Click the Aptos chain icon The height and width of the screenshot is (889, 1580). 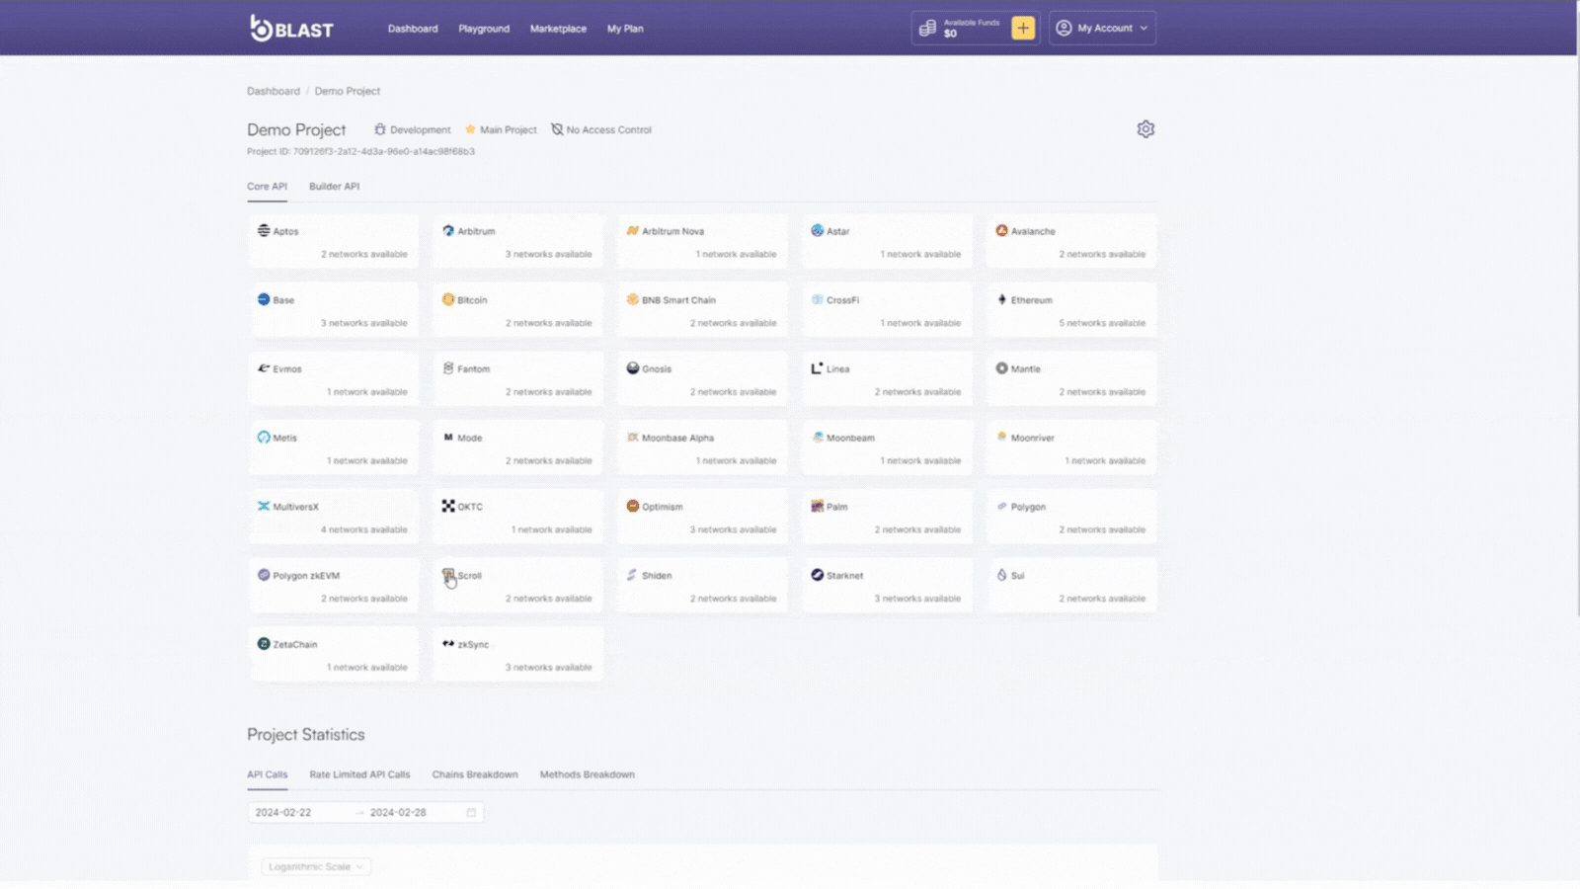264,230
